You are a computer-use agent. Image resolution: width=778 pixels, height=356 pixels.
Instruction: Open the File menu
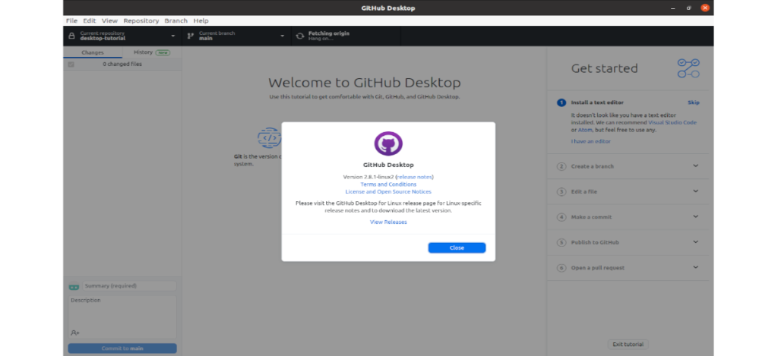(x=71, y=20)
